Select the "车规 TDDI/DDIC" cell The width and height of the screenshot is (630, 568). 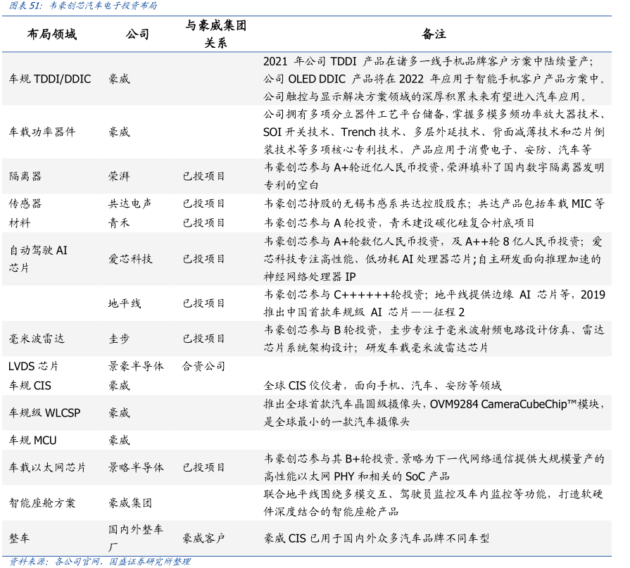point(50,79)
